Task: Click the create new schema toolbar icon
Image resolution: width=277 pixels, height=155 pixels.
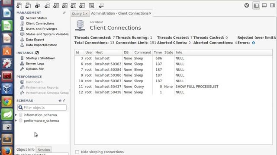Action: (x=47, y=6)
